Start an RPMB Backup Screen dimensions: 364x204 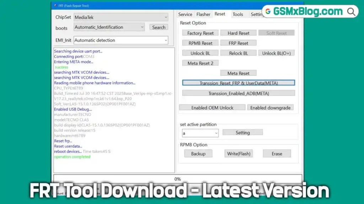tap(198, 153)
